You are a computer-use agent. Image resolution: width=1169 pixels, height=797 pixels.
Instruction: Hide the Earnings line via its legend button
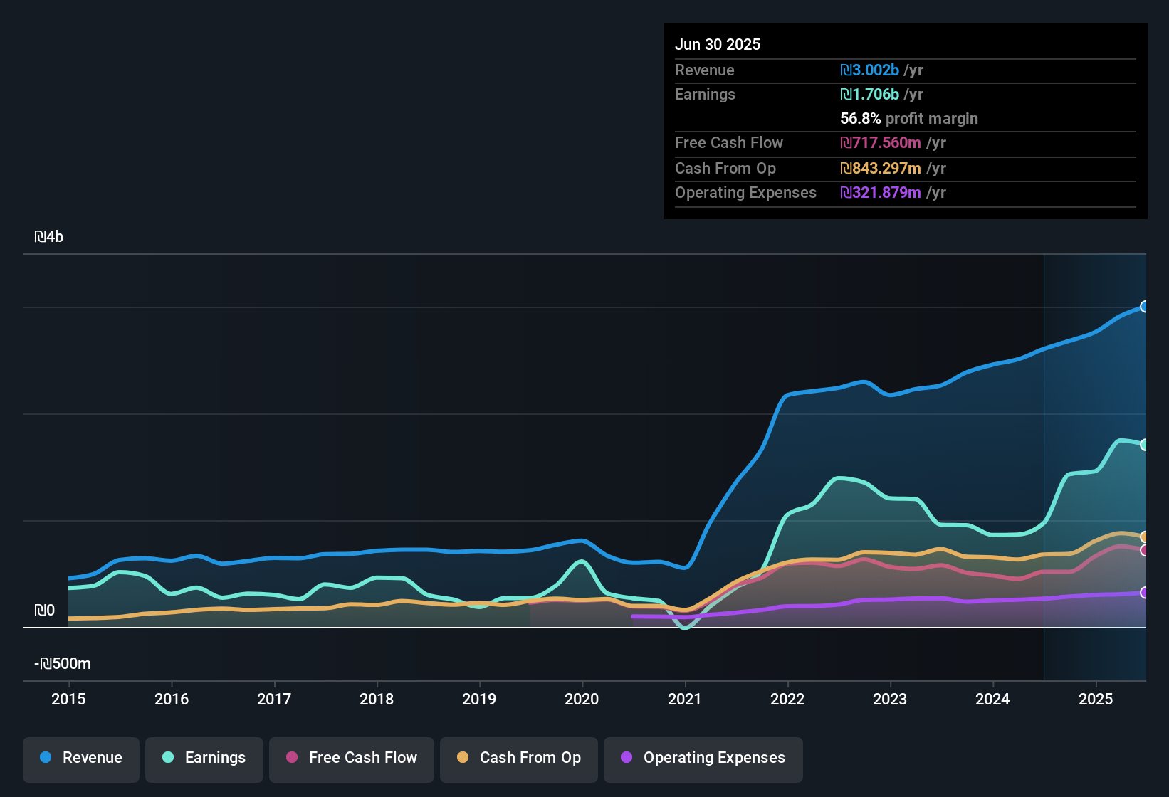pyautogui.click(x=204, y=758)
